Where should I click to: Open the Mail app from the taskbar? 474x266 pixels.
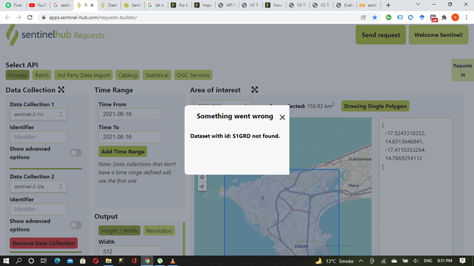click(70, 261)
